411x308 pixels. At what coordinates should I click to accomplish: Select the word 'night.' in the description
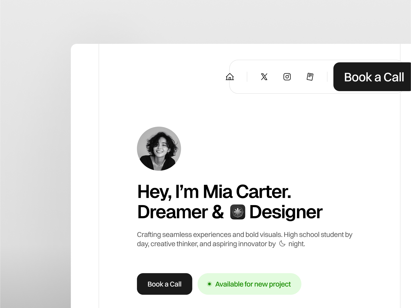click(297, 244)
